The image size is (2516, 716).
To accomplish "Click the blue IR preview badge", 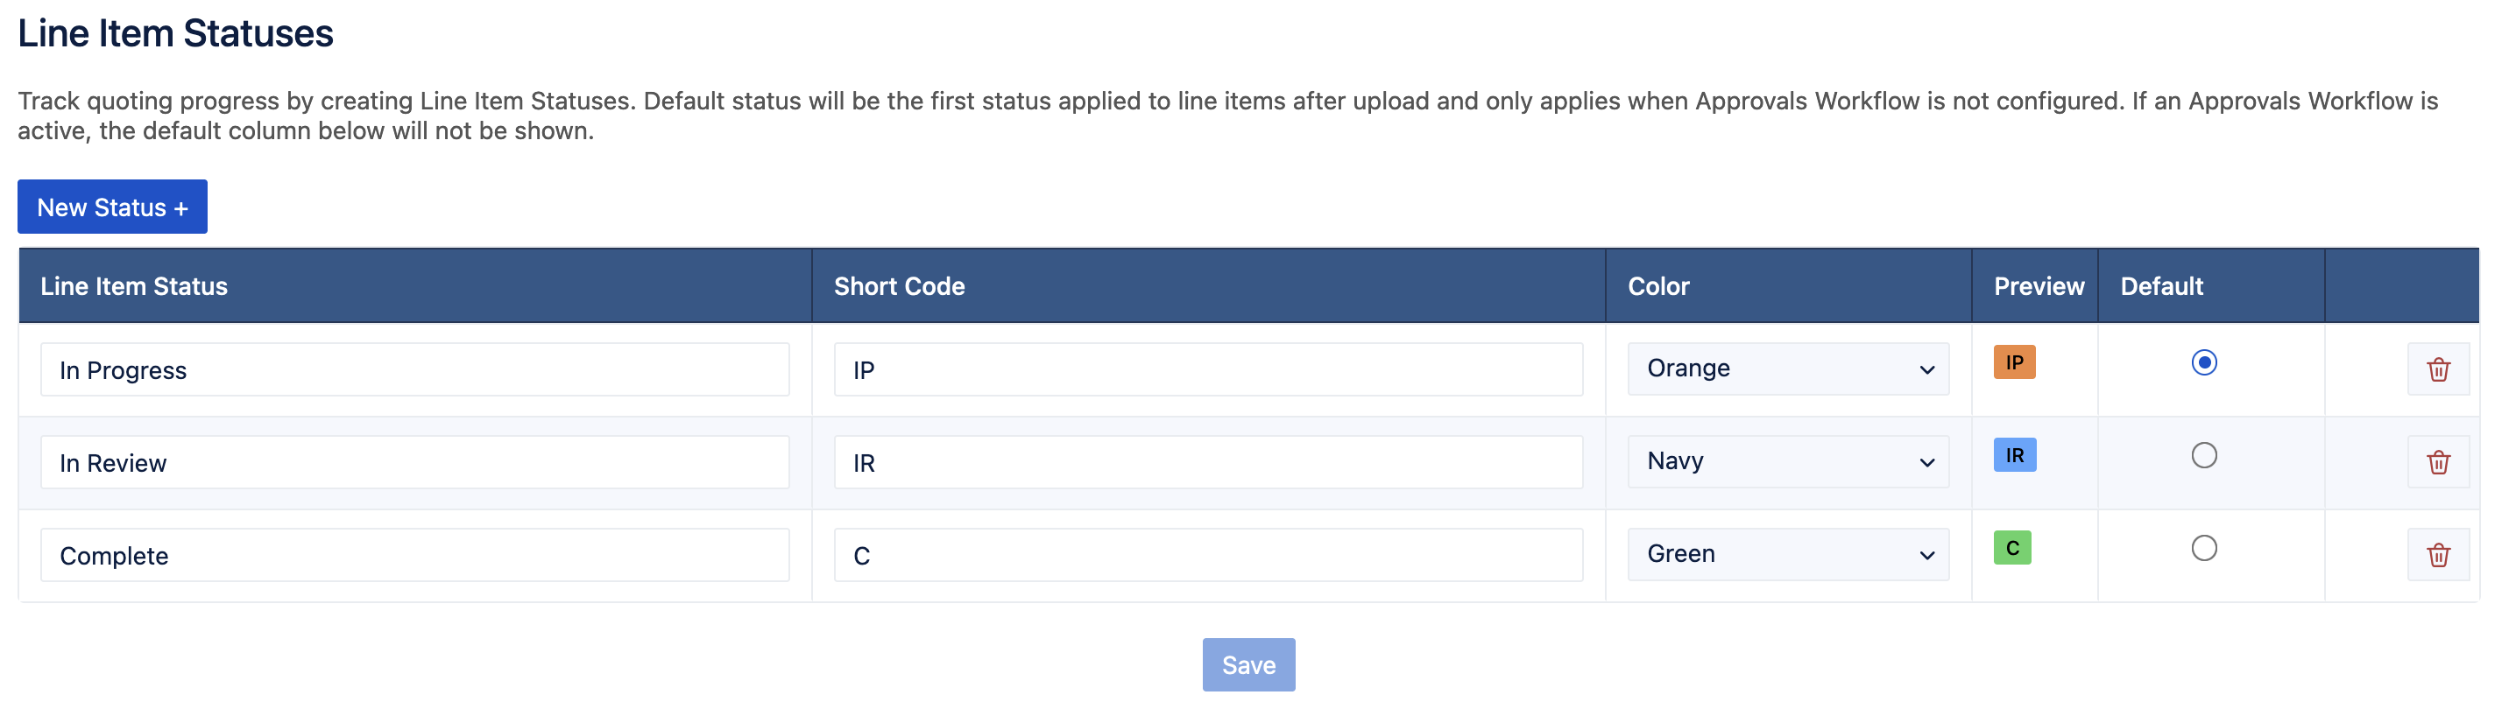I will click(x=2014, y=454).
